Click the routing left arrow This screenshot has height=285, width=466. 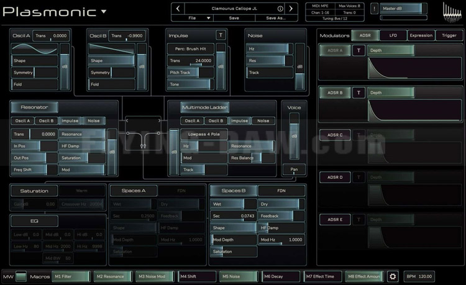[x=127, y=120]
